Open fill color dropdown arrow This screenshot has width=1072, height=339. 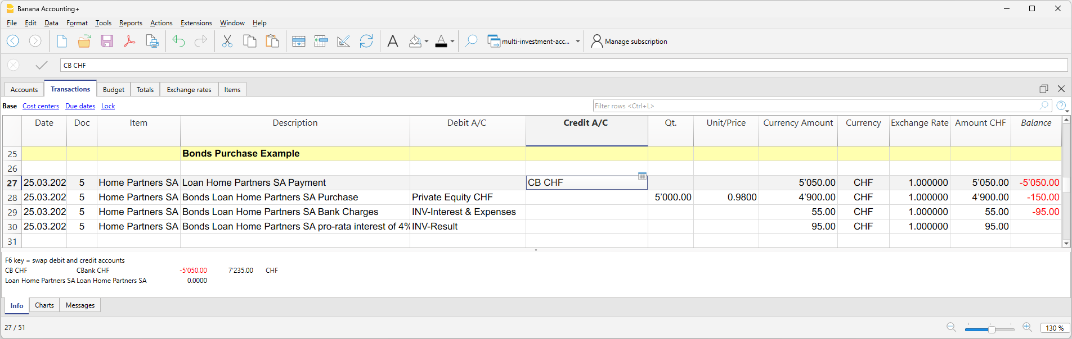click(x=427, y=42)
